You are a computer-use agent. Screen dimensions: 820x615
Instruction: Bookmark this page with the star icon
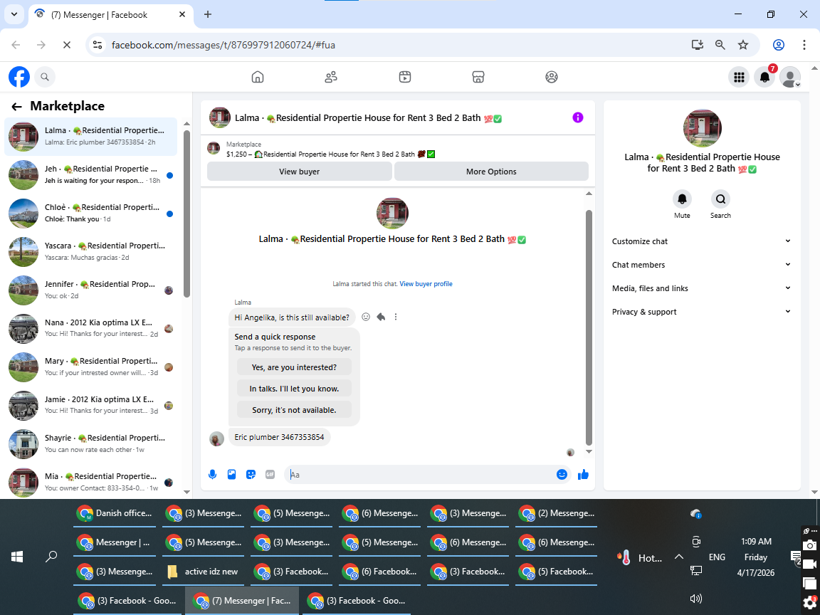[743, 45]
